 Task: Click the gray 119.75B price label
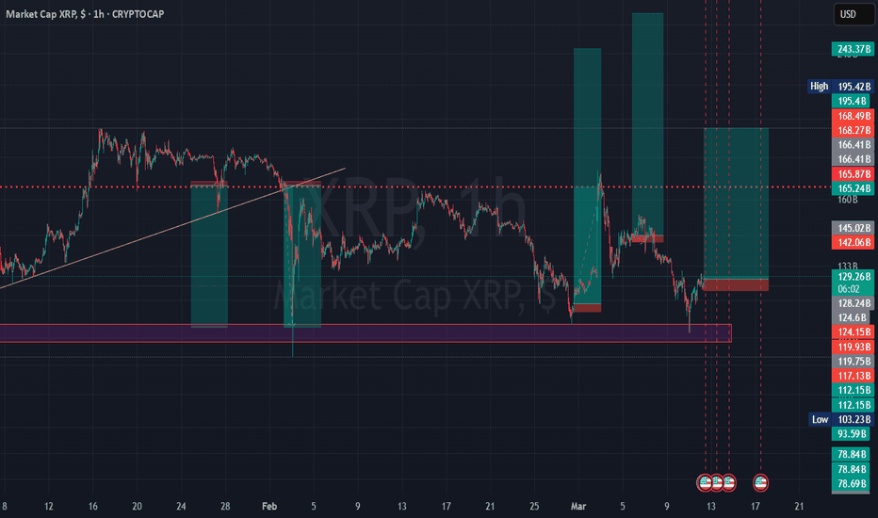(854, 362)
